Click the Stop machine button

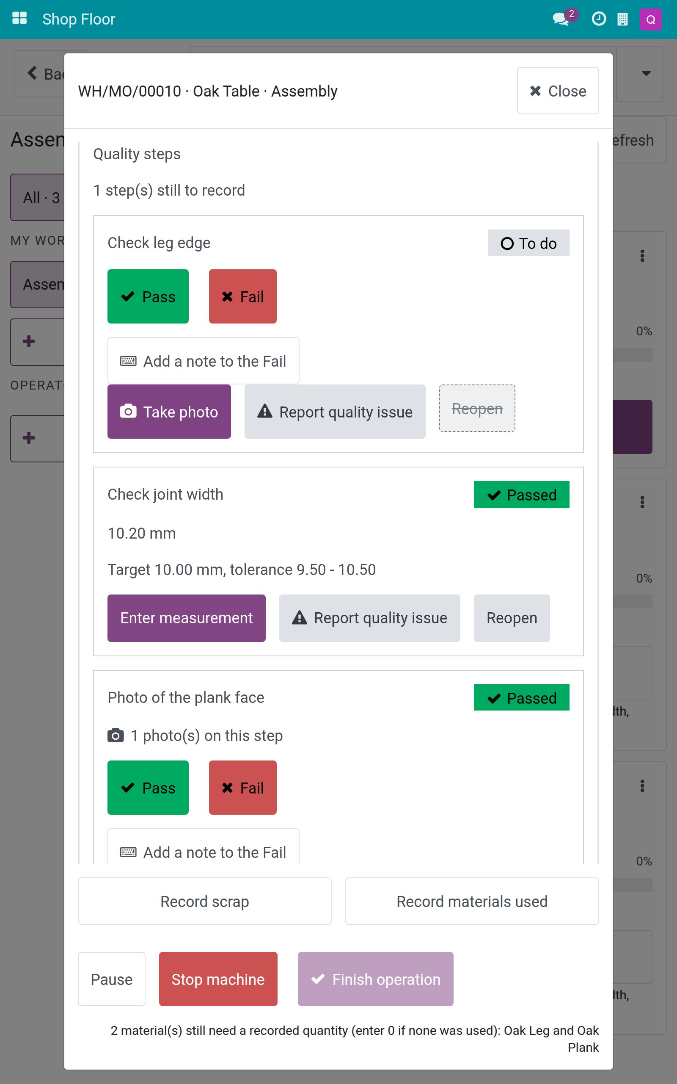(x=217, y=979)
